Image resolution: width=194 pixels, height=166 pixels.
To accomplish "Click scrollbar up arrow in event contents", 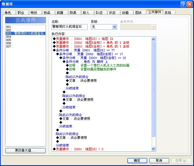I will [153, 39].
